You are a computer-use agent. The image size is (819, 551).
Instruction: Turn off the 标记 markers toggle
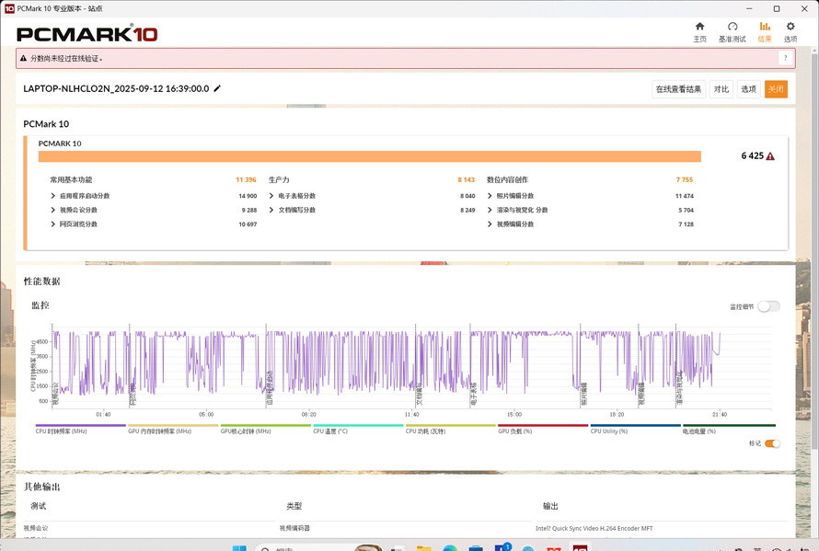[x=772, y=443]
